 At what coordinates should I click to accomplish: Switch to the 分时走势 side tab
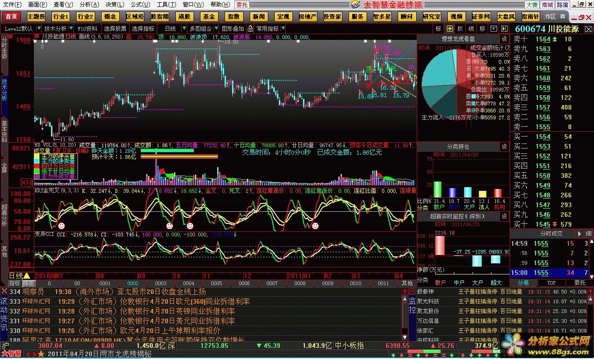pos(4,47)
